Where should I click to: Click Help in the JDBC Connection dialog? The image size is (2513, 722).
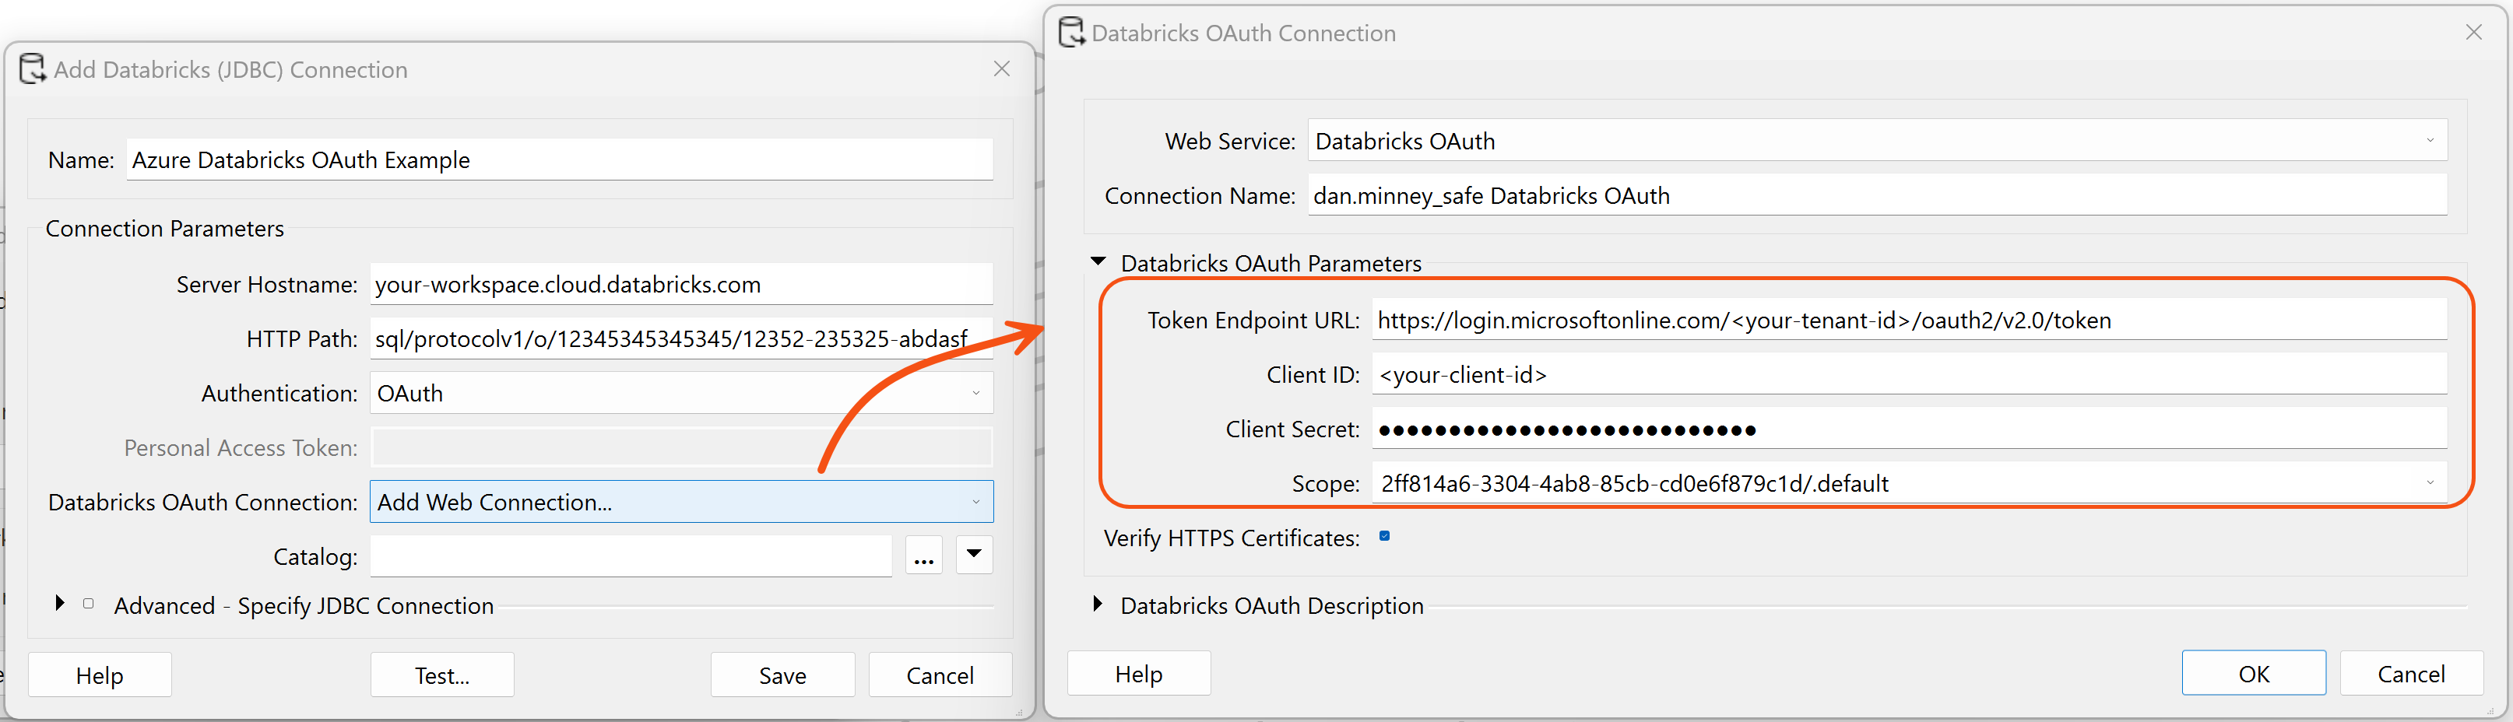click(x=100, y=675)
